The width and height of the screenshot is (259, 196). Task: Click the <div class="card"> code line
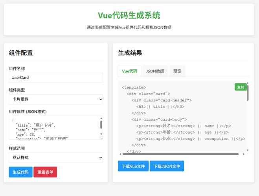(148, 94)
